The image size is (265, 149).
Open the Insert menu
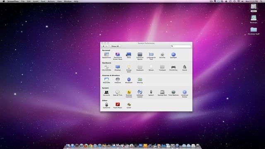pos(36,1)
